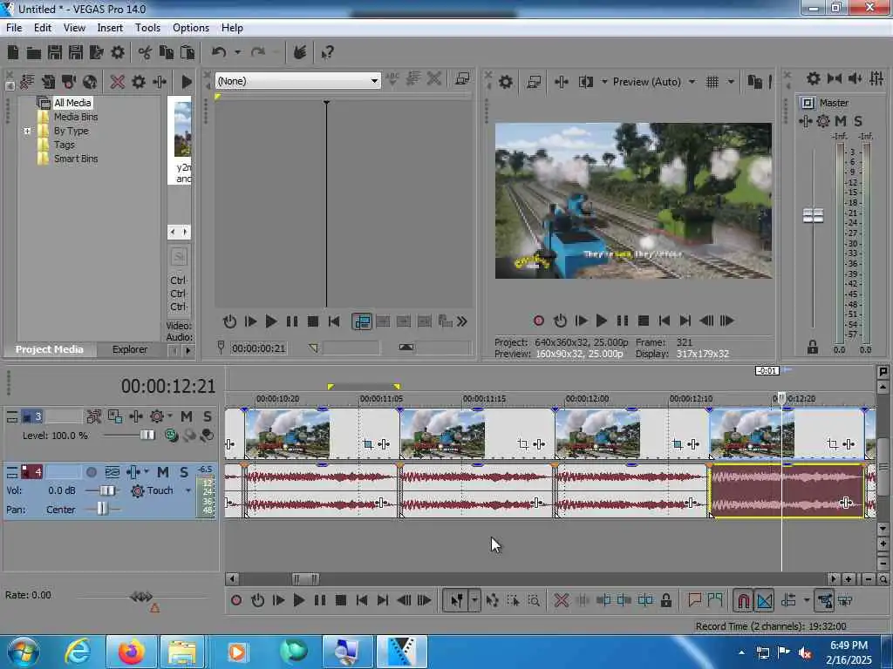The height and width of the screenshot is (669, 893).
Task: Open the Insert menu
Action: tap(110, 28)
